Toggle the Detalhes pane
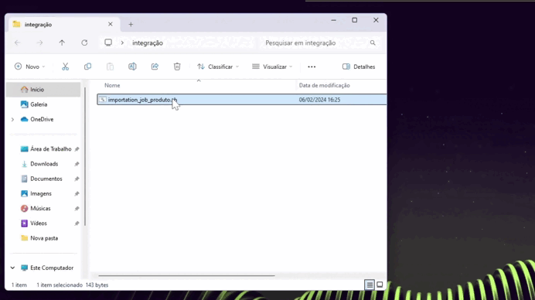Screen dimensions: 535x300 point(359,66)
